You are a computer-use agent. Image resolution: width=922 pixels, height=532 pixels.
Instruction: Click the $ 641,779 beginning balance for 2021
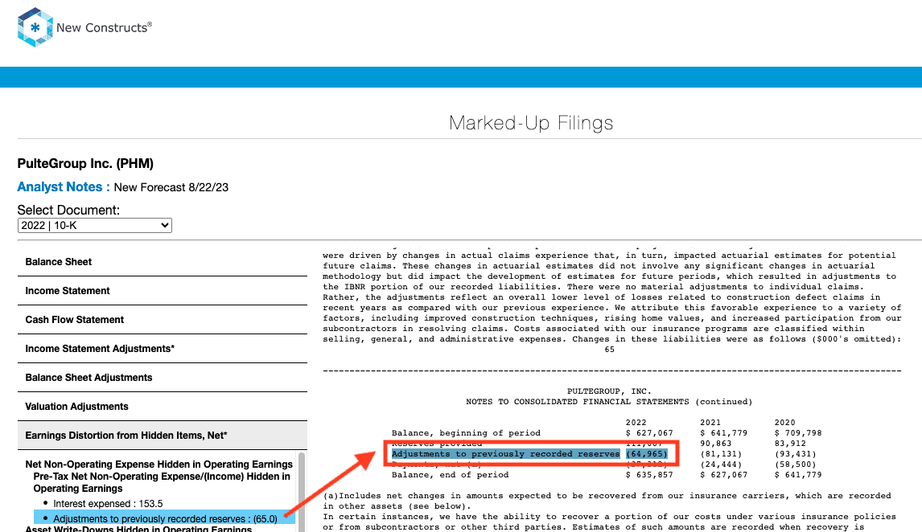(724, 433)
